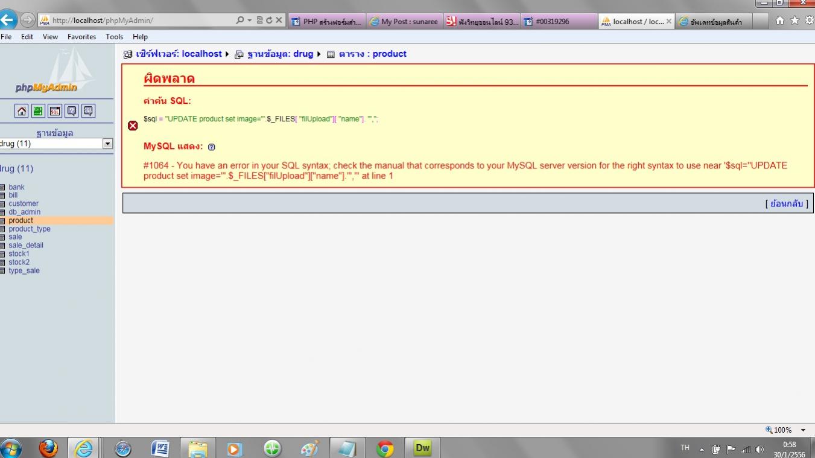Open Favorites star icon

click(x=794, y=21)
